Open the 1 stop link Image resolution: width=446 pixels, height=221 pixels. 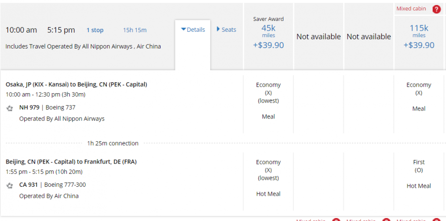point(95,30)
